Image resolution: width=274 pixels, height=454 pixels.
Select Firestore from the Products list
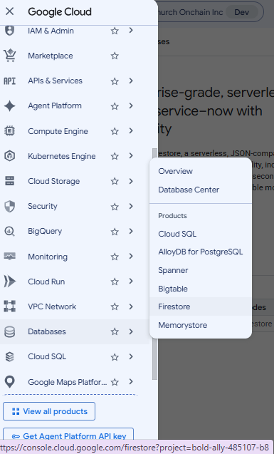pyautogui.click(x=201, y=306)
